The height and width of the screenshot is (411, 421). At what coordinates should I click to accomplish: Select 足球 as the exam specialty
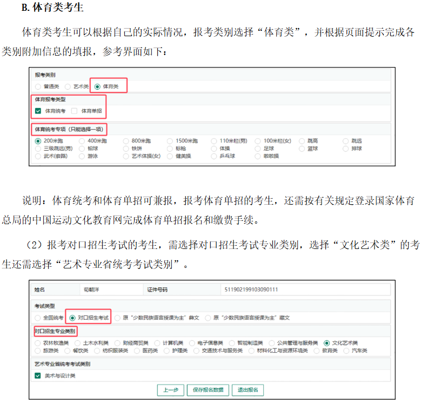(x=258, y=149)
